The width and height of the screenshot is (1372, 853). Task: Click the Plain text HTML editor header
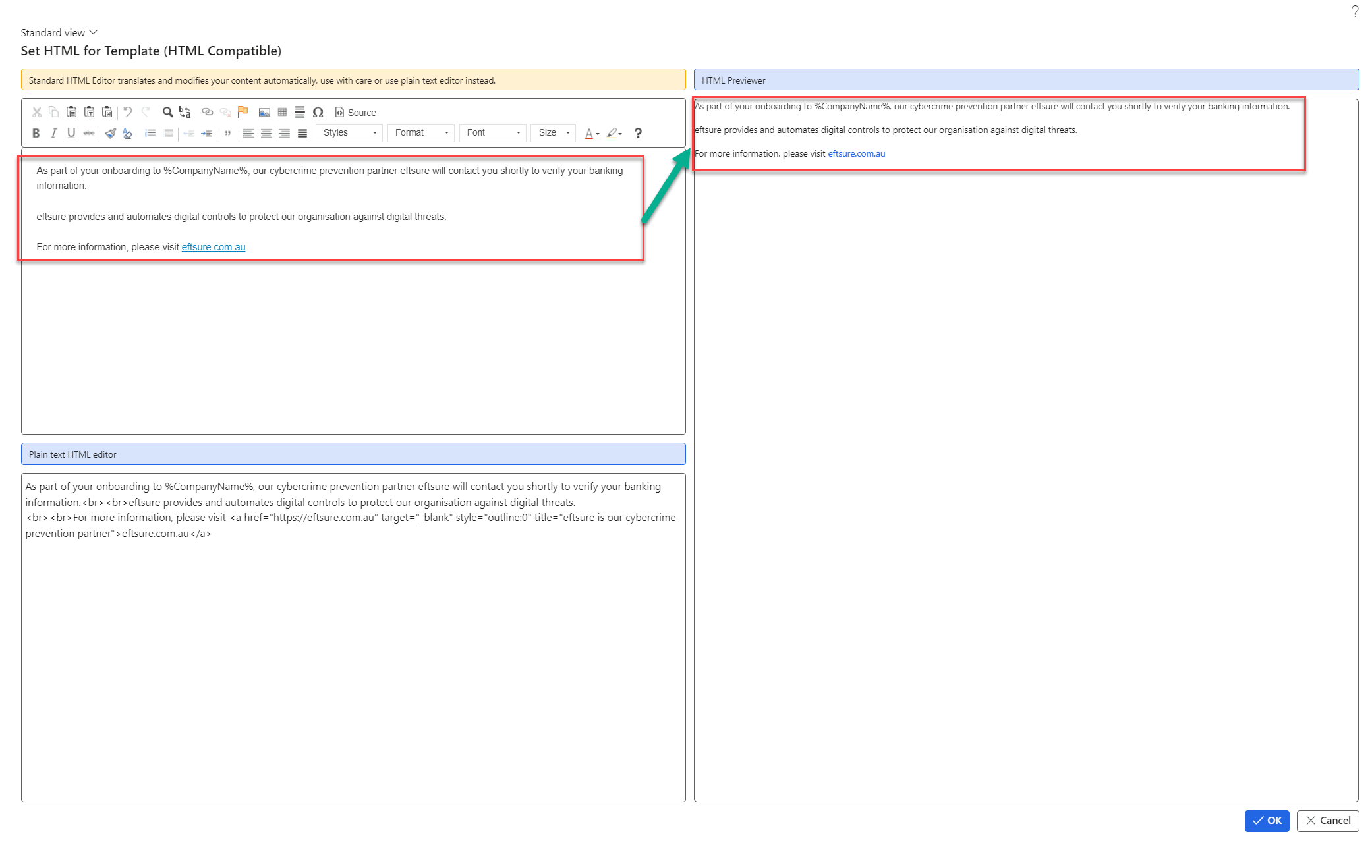pos(353,454)
